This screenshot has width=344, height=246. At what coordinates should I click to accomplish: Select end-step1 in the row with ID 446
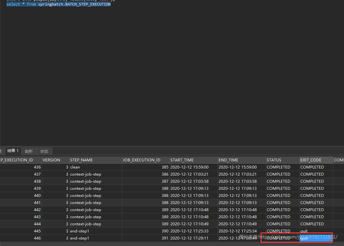pos(95,238)
